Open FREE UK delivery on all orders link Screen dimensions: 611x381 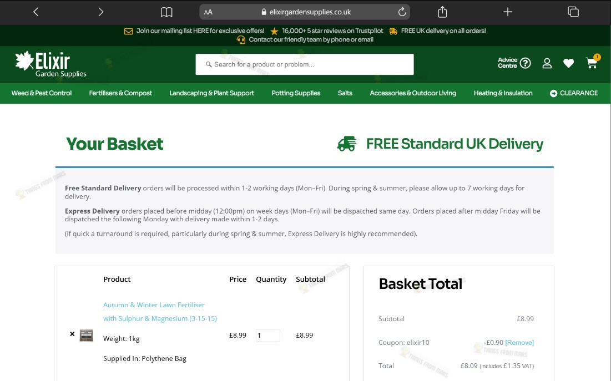coord(443,31)
